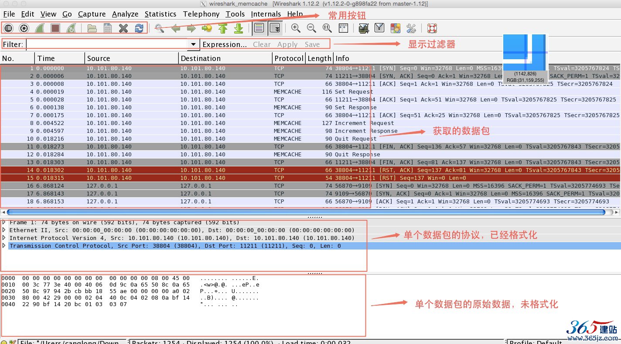Image resolution: width=621 pixels, height=344 pixels.
Task: Open the Statistics menu
Action: [160, 14]
